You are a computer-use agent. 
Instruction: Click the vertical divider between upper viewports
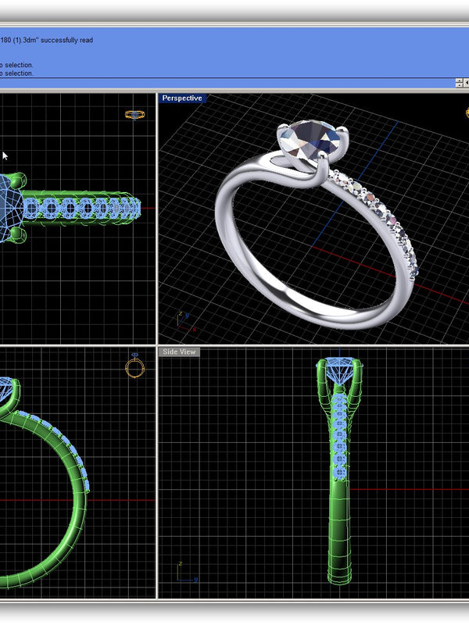pyautogui.click(x=157, y=219)
